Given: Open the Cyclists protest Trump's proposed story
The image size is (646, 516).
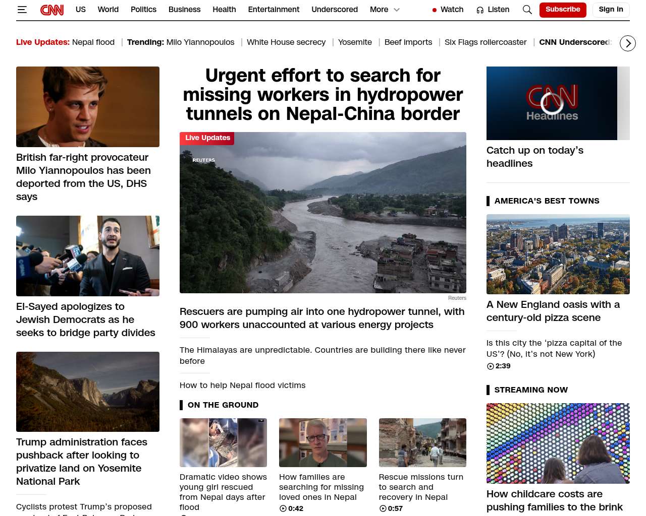Looking at the screenshot, I should (x=84, y=509).
